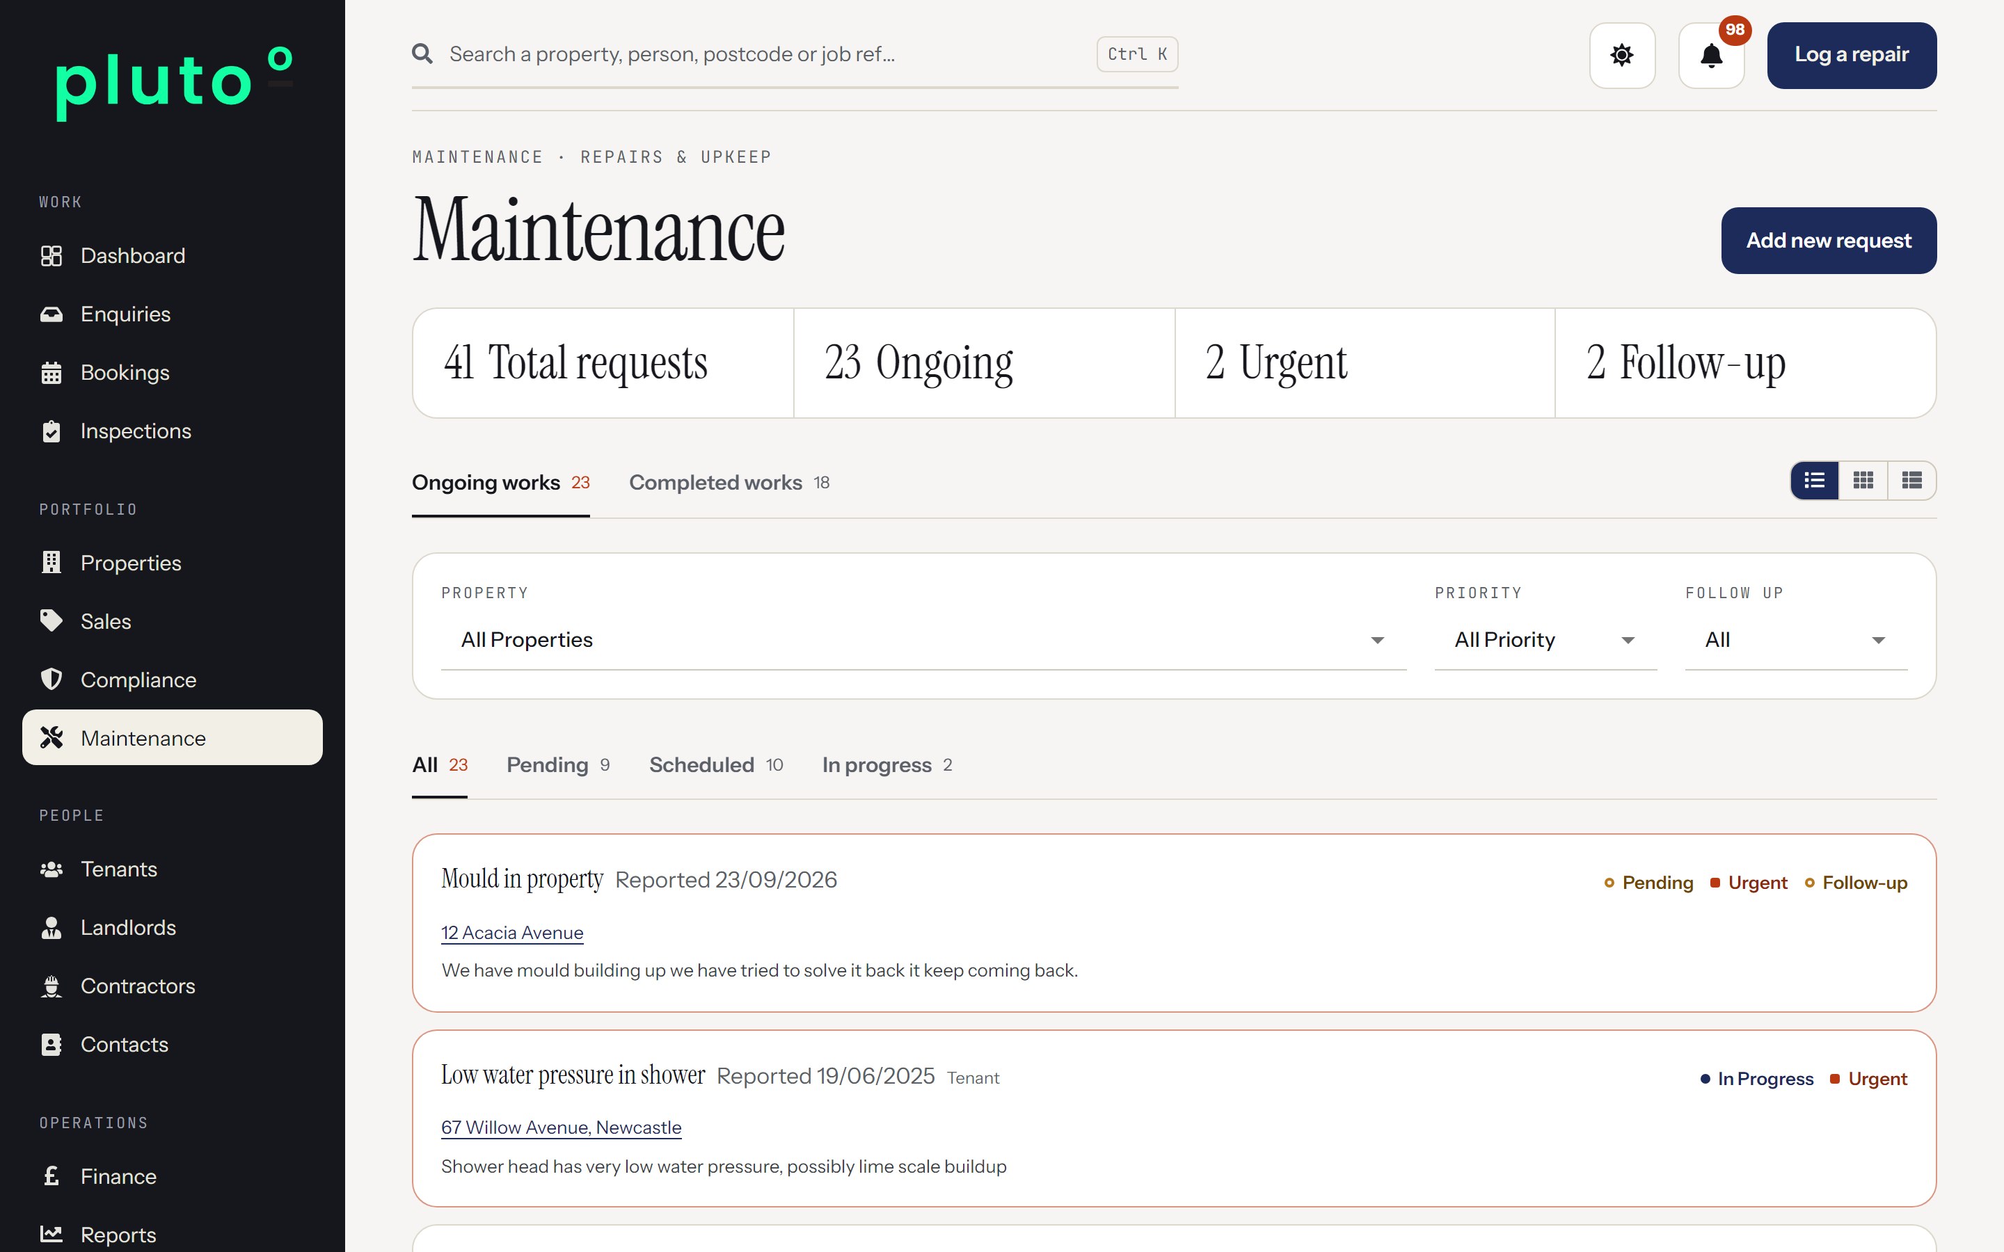Screen dimensions: 2004x1252
Task: Click the Urgent tag on Mould in property
Action: 1749,883
